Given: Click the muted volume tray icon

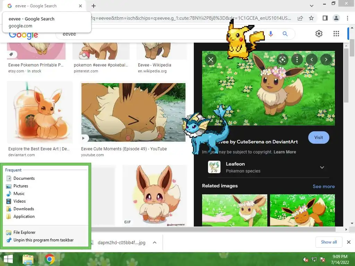Looking at the screenshot, I should 306,259.
